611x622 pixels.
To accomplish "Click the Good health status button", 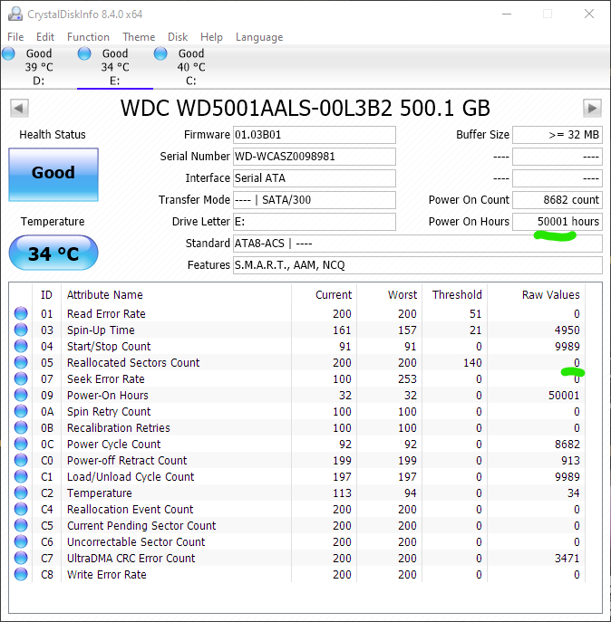I will (x=53, y=175).
